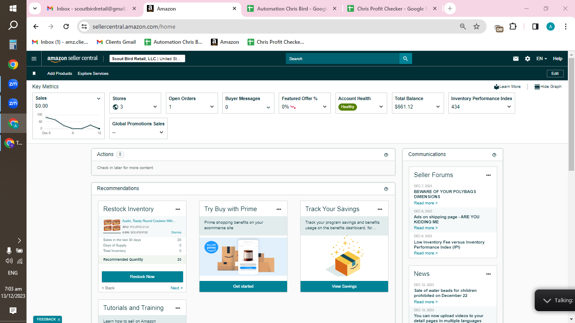Image resolution: width=575 pixels, height=323 pixels.
Task: Expand the Stores metric dropdown
Action: coord(155,107)
